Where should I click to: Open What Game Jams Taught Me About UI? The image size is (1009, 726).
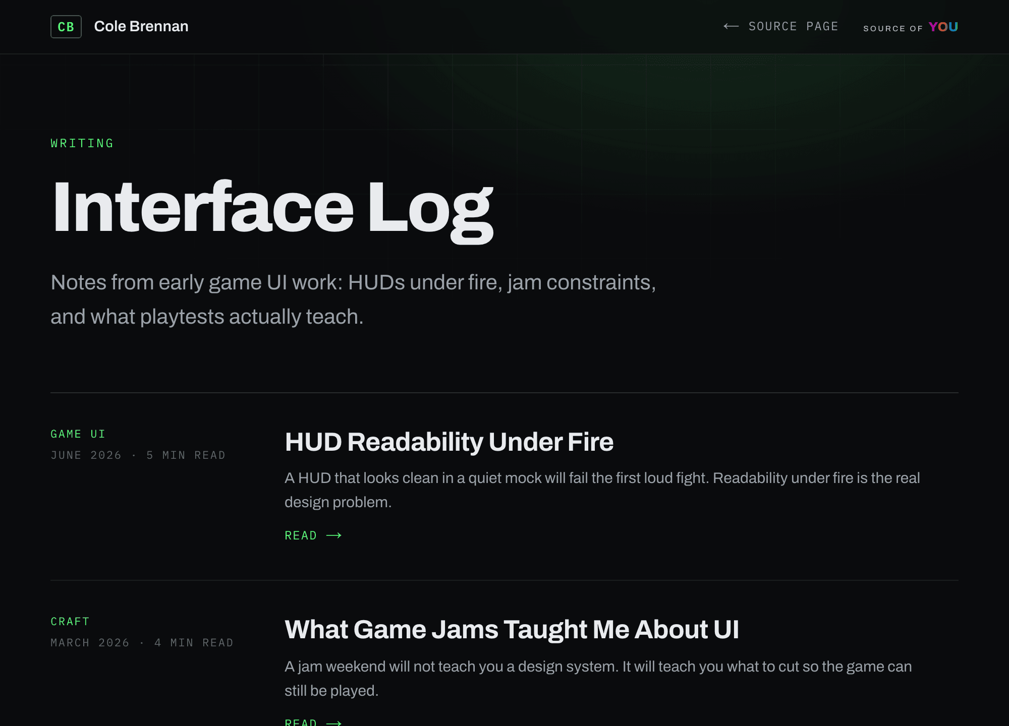[512, 630]
